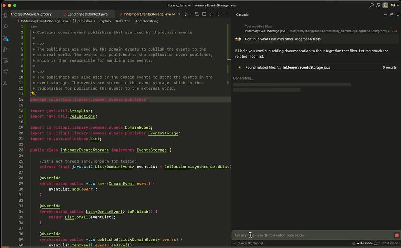This screenshot has height=248, width=401.
Task: Open the dropdown arrow beside the Run button
Action: click(x=191, y=14)
